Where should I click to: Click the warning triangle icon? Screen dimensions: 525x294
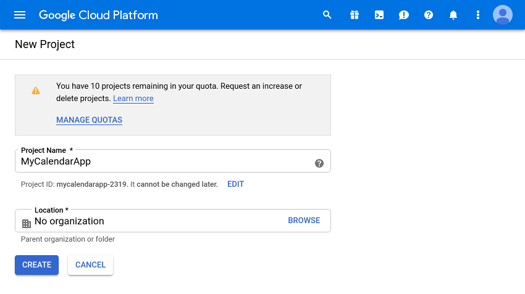[36, 91]
